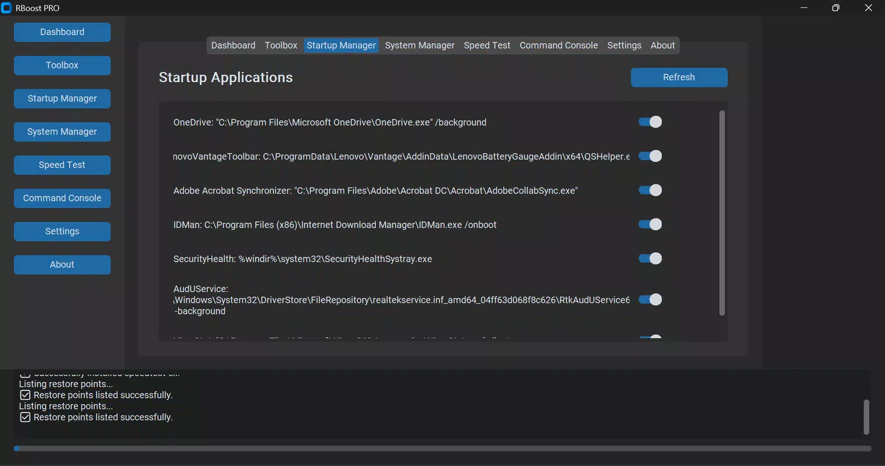The image size is (885, 466).
Task: Select the SecurityHealth startup entry text
Action: click(x=303, y=259)
